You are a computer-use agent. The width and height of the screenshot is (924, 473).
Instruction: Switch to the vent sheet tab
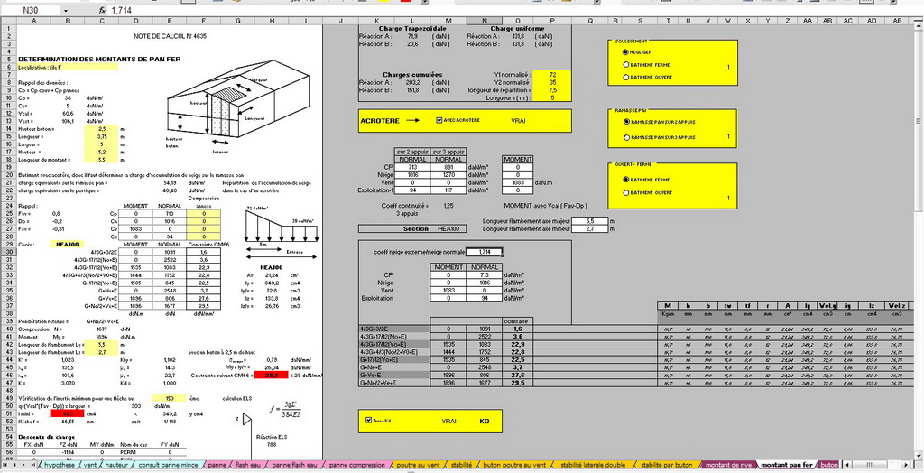pos(90,466)
